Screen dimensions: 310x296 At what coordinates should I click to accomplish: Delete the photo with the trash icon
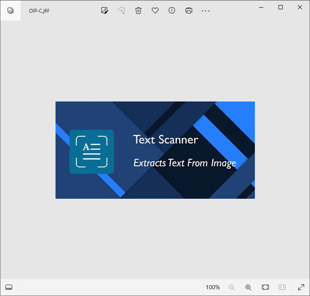point(138,11)
